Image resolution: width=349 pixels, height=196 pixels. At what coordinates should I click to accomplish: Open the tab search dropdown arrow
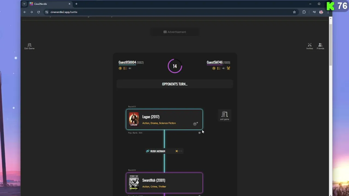(24, 4)
